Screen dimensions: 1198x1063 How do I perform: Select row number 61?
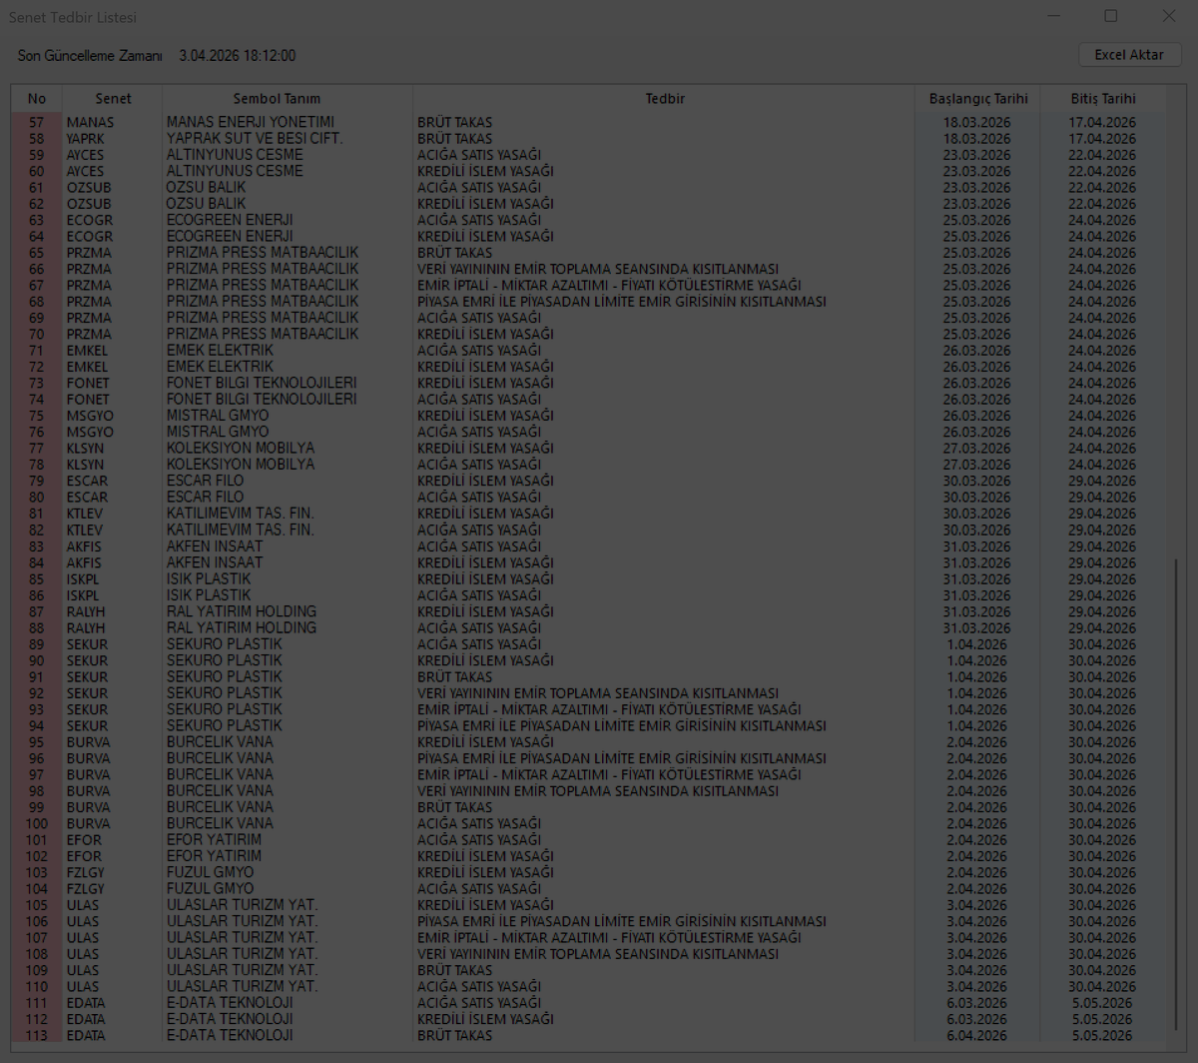[37, 188]
